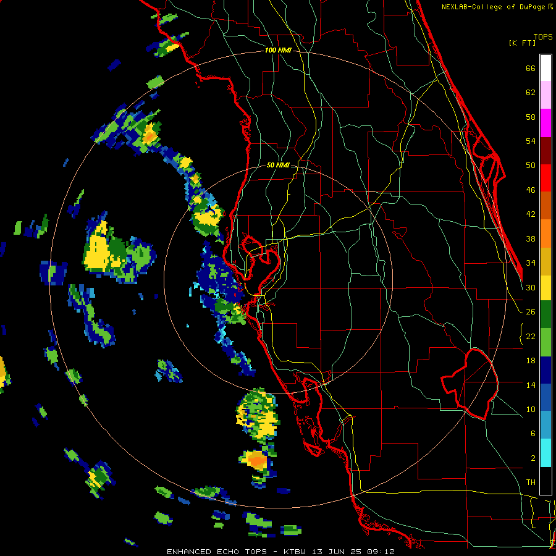Pick the dark maroon legend swatch
The image size is (556, 556).
(545, 151)
